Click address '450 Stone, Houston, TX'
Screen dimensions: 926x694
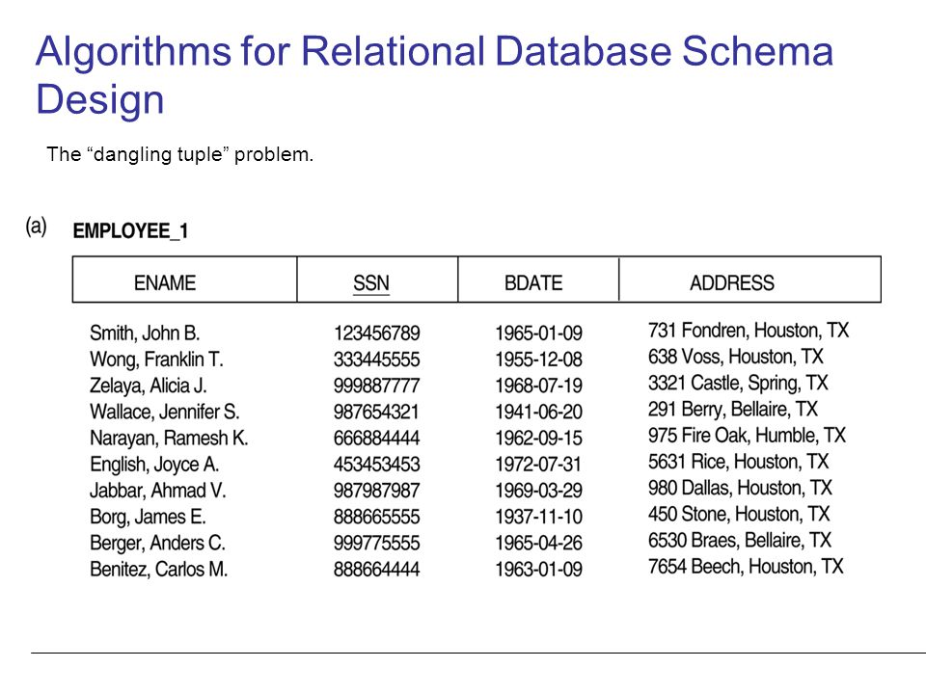(x=739, y=514)
